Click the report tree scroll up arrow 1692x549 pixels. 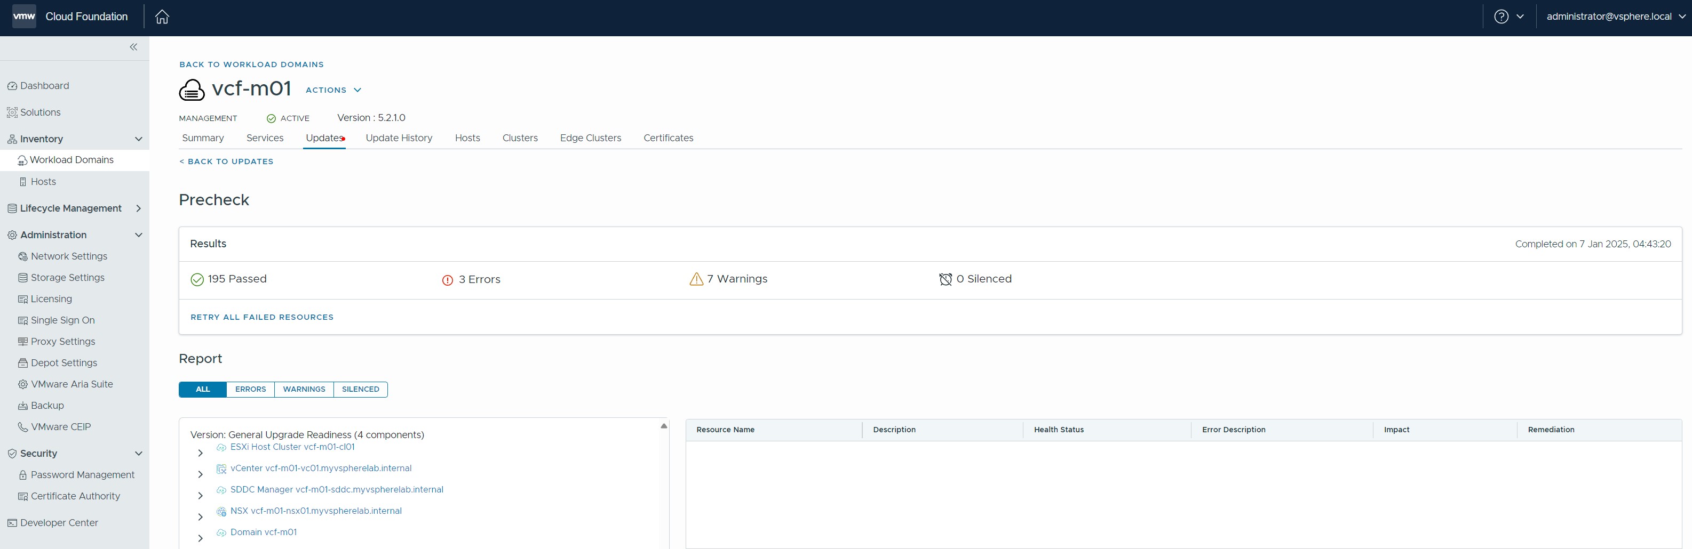click(664, 426)
